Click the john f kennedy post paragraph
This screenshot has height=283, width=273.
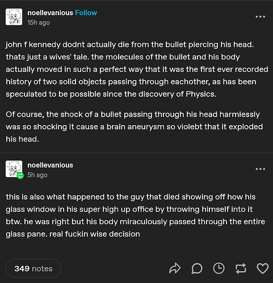click(137, 69)
